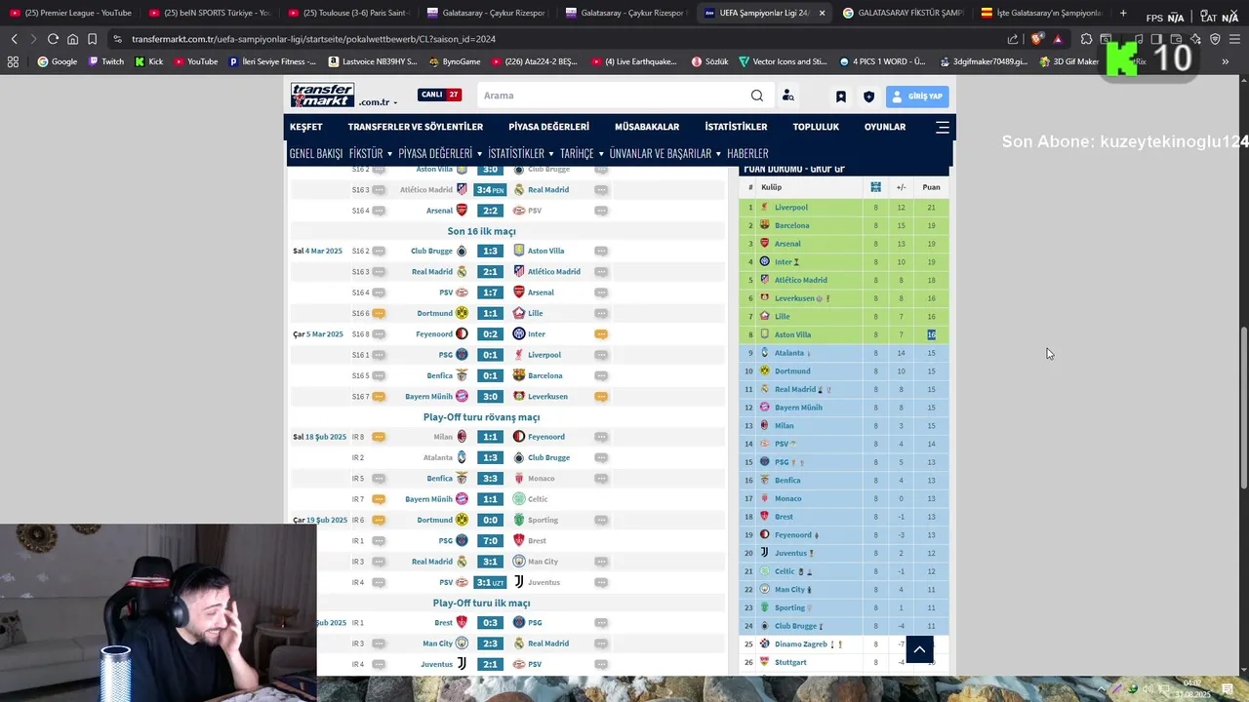Reload the page
Image resolution: width=1249 pixels, height=702 pixels.
pyautogui.click(x=53, y=39)
